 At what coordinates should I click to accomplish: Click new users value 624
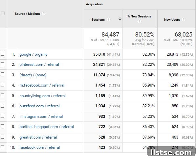175,127
